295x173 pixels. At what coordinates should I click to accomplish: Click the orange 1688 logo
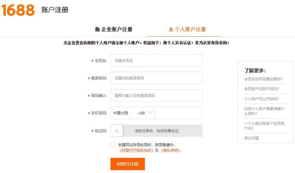(18, 10)
